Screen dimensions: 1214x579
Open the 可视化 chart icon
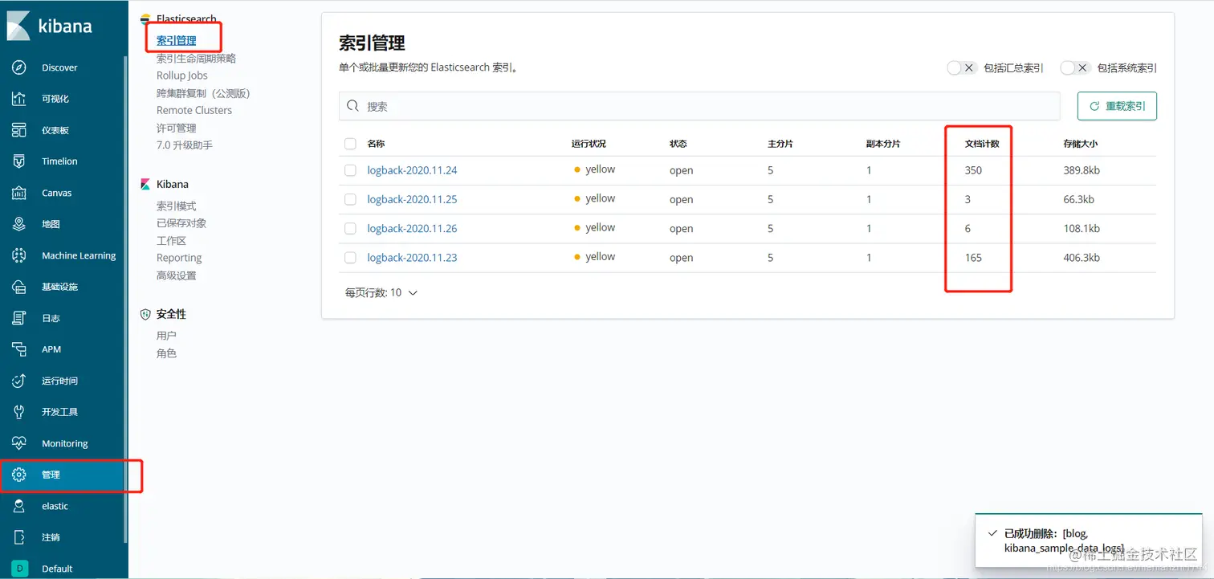click(19, 99)
